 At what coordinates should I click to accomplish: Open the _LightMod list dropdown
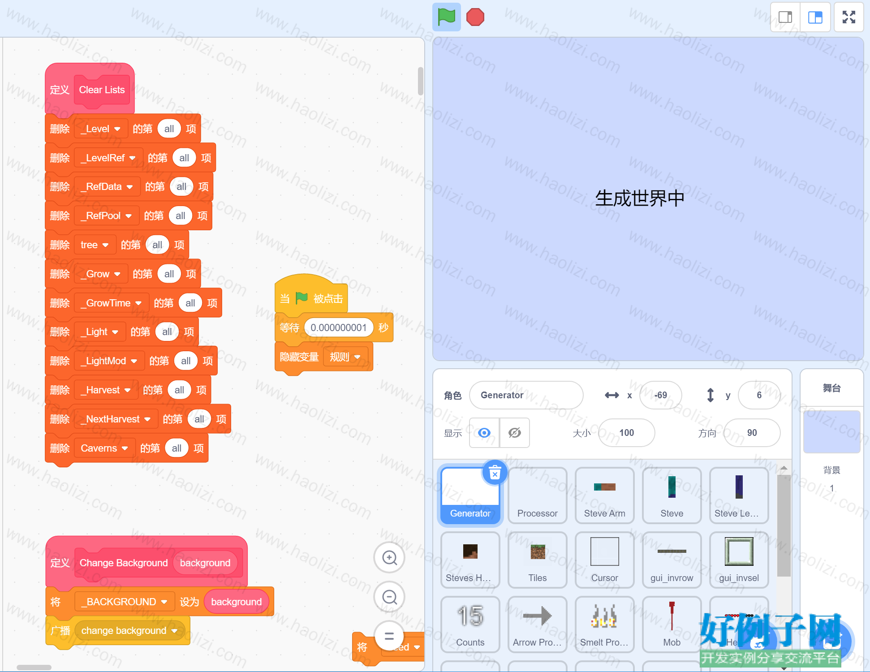point(110,361)
